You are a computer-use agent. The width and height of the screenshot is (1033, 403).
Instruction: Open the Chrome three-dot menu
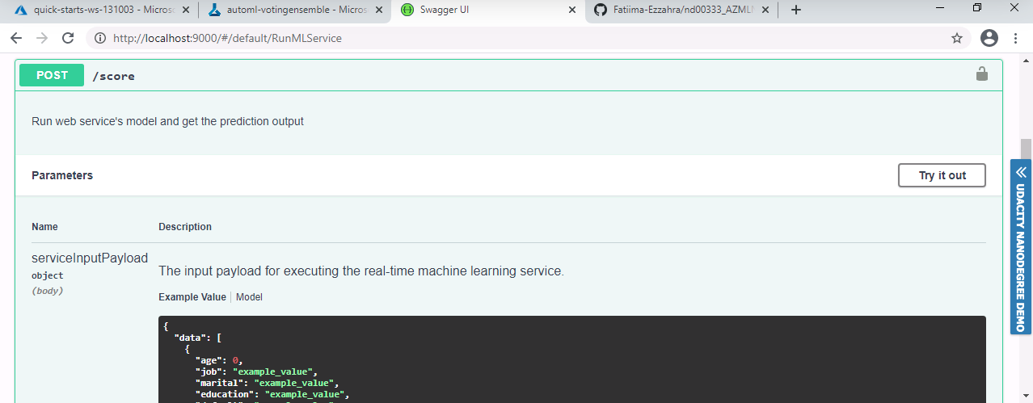(1015, 38)
